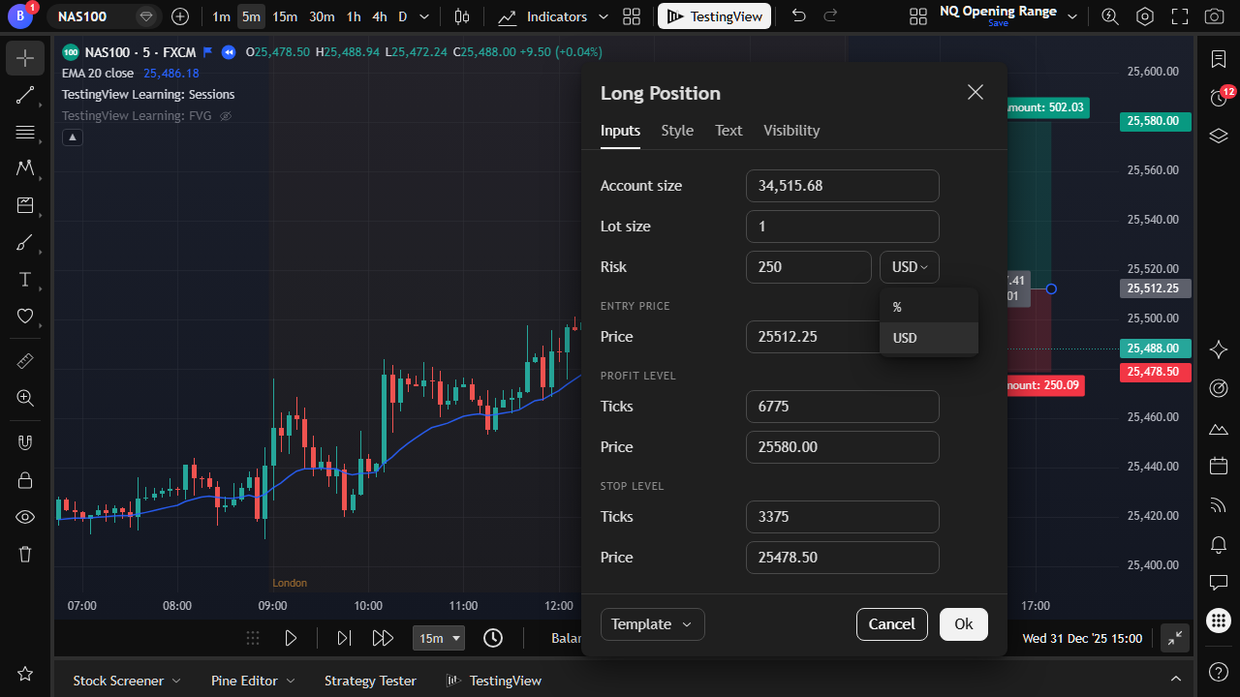Open the measure ruler tool
Image resolution: width=1240 pixels, height=697 pixels.
[x=25, y=361]
